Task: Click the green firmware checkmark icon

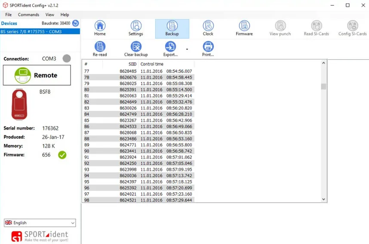Action: click(x=62, y=155)
